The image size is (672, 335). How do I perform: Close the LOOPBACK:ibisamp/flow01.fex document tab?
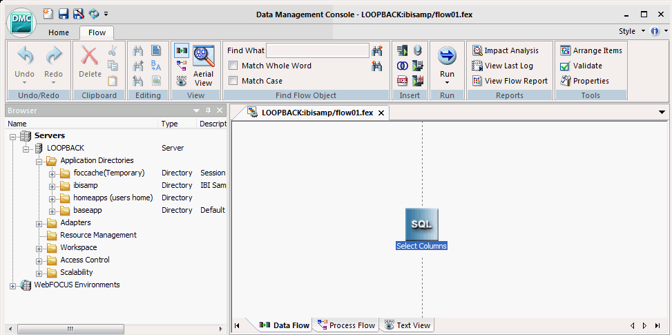click(x=381, y=113)
